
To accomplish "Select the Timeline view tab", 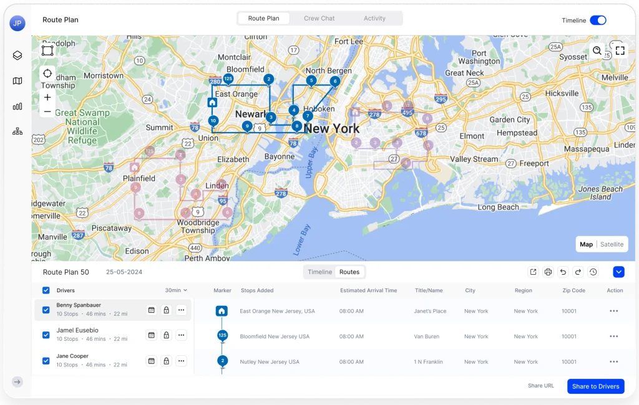I will coord(320,272).
